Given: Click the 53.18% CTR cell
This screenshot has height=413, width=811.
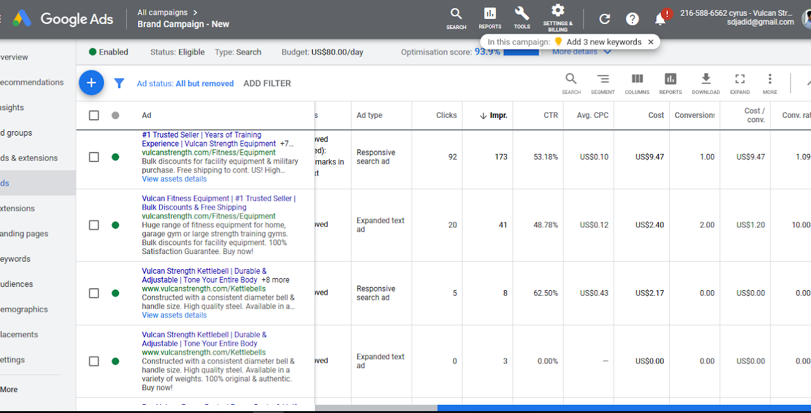Looking at the screenshot, I should point(546,157).
